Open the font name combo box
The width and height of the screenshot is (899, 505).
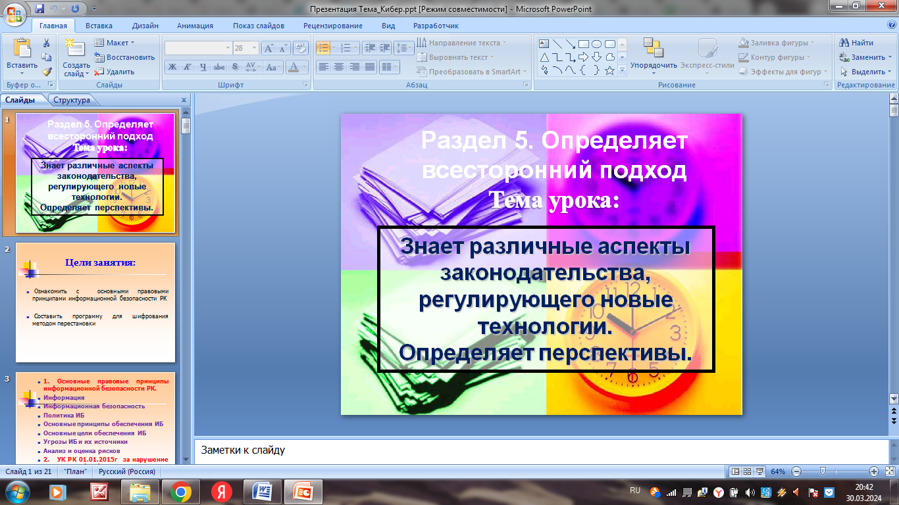coord(198,48)
